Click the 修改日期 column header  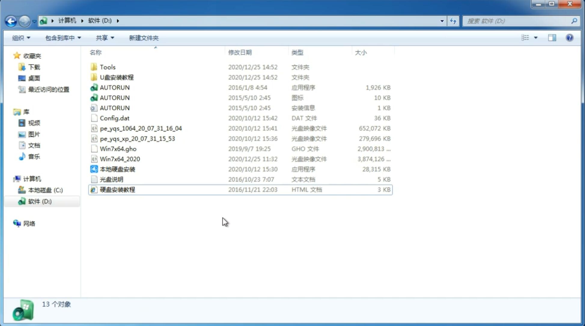coord(239,52)
